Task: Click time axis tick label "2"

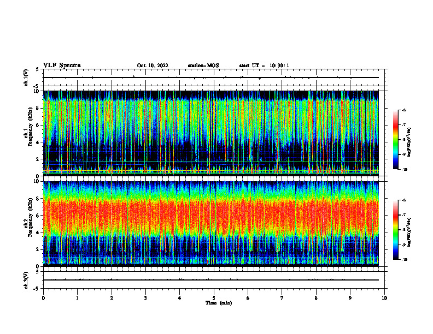Action: click(112, 298)
